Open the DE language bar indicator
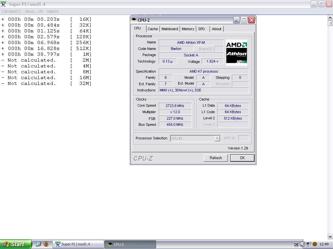Image resolution: width=333 pixels, height=249 pixels. click(296, 244)
